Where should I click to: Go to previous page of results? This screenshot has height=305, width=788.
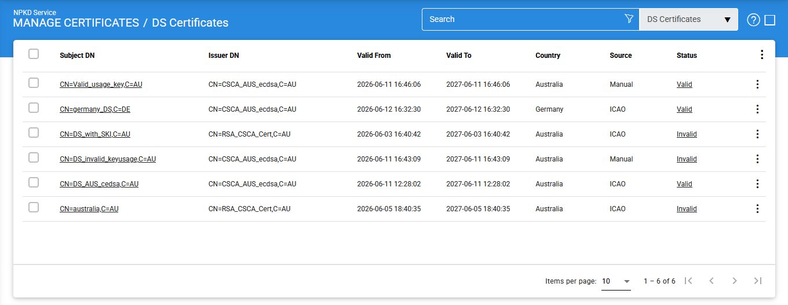coord(712,281)
